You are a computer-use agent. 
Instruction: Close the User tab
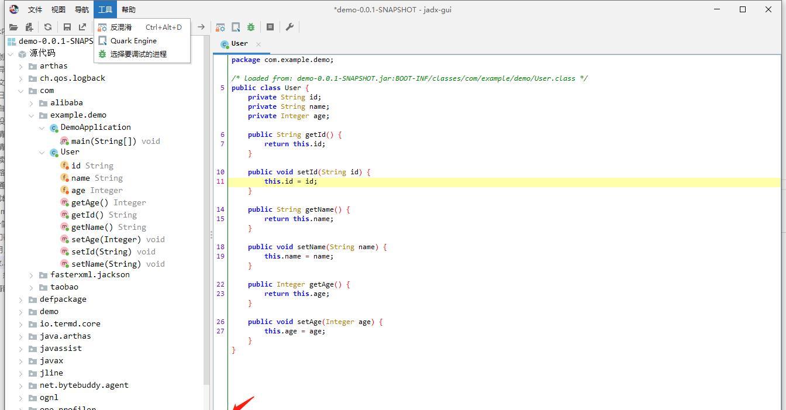click(258, 44)
